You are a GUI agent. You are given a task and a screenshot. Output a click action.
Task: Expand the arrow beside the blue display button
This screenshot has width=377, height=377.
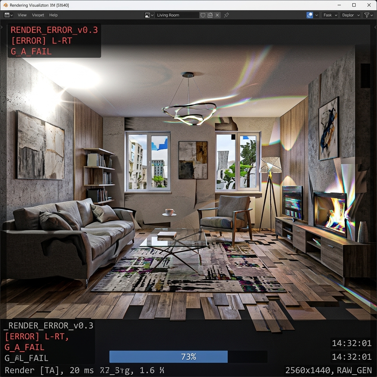click(x=317, y=15)
